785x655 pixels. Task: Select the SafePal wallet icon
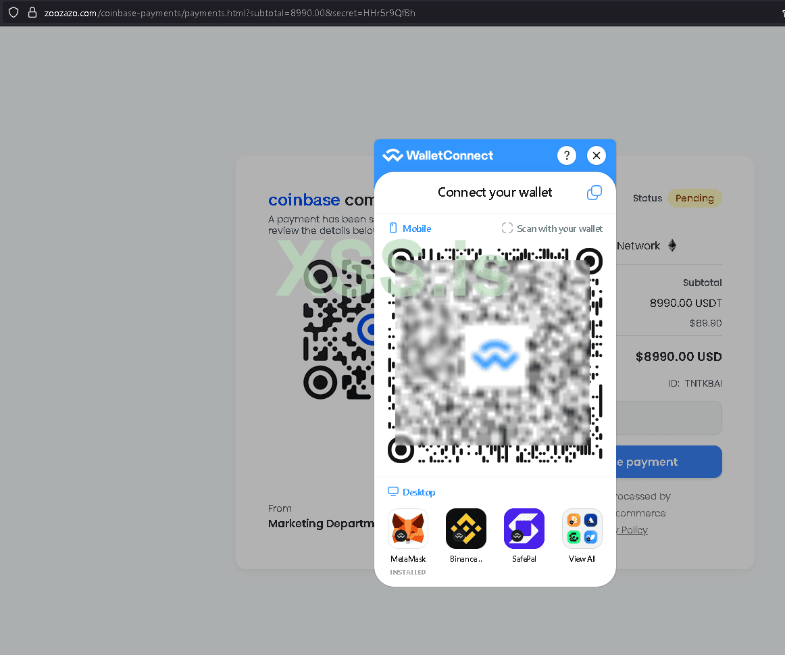tap(524, 529)
